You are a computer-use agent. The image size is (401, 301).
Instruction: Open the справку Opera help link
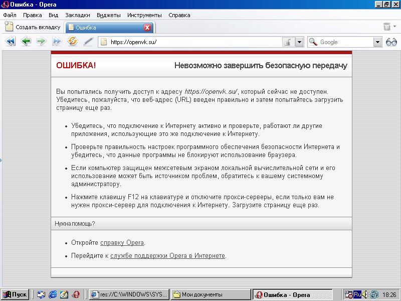click(x=122, y=242)
